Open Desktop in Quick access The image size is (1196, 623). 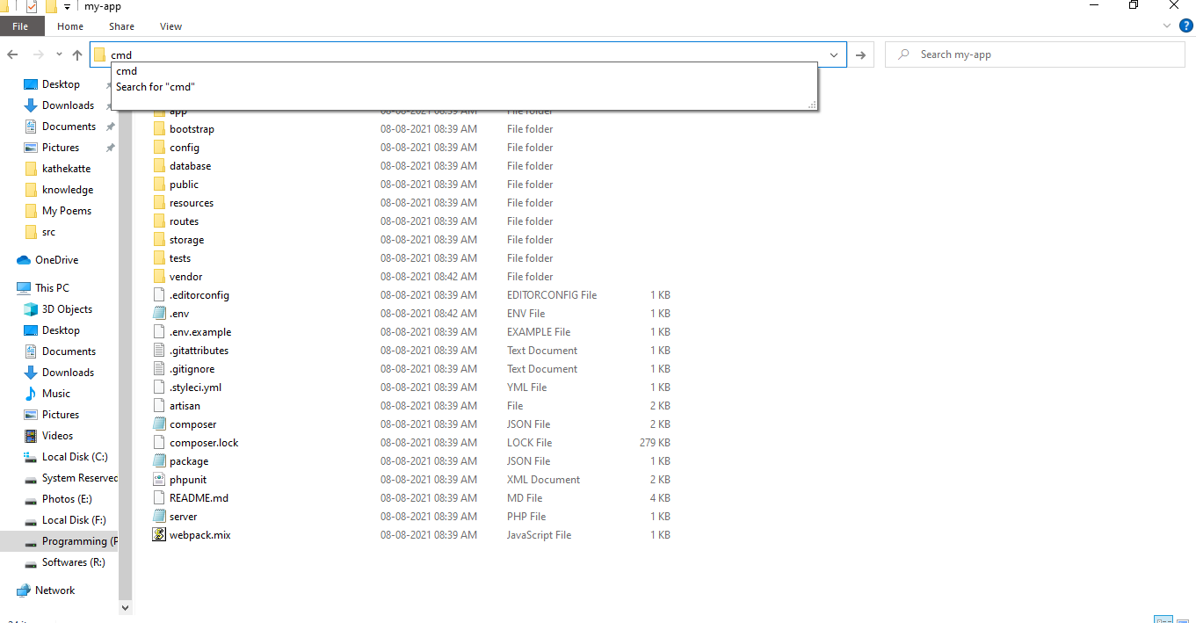(x=61, y=84)
